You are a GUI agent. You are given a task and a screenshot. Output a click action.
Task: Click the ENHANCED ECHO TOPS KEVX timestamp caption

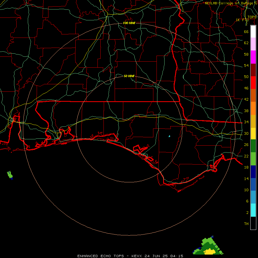(130, 256)
